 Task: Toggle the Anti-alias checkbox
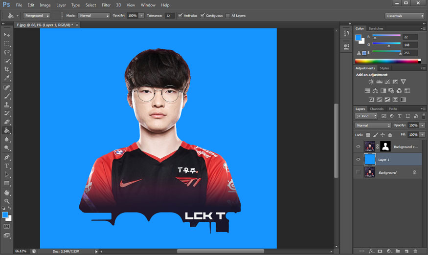tap(180, 16)
